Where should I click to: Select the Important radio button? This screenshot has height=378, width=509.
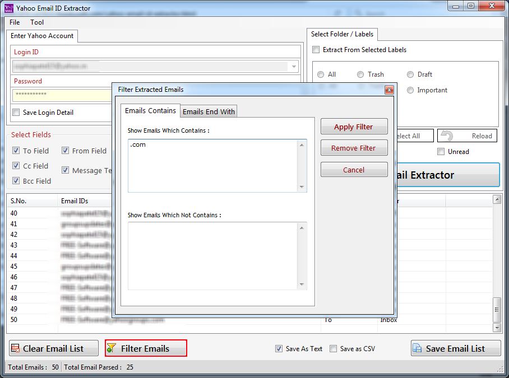click(x=410, y=90)
